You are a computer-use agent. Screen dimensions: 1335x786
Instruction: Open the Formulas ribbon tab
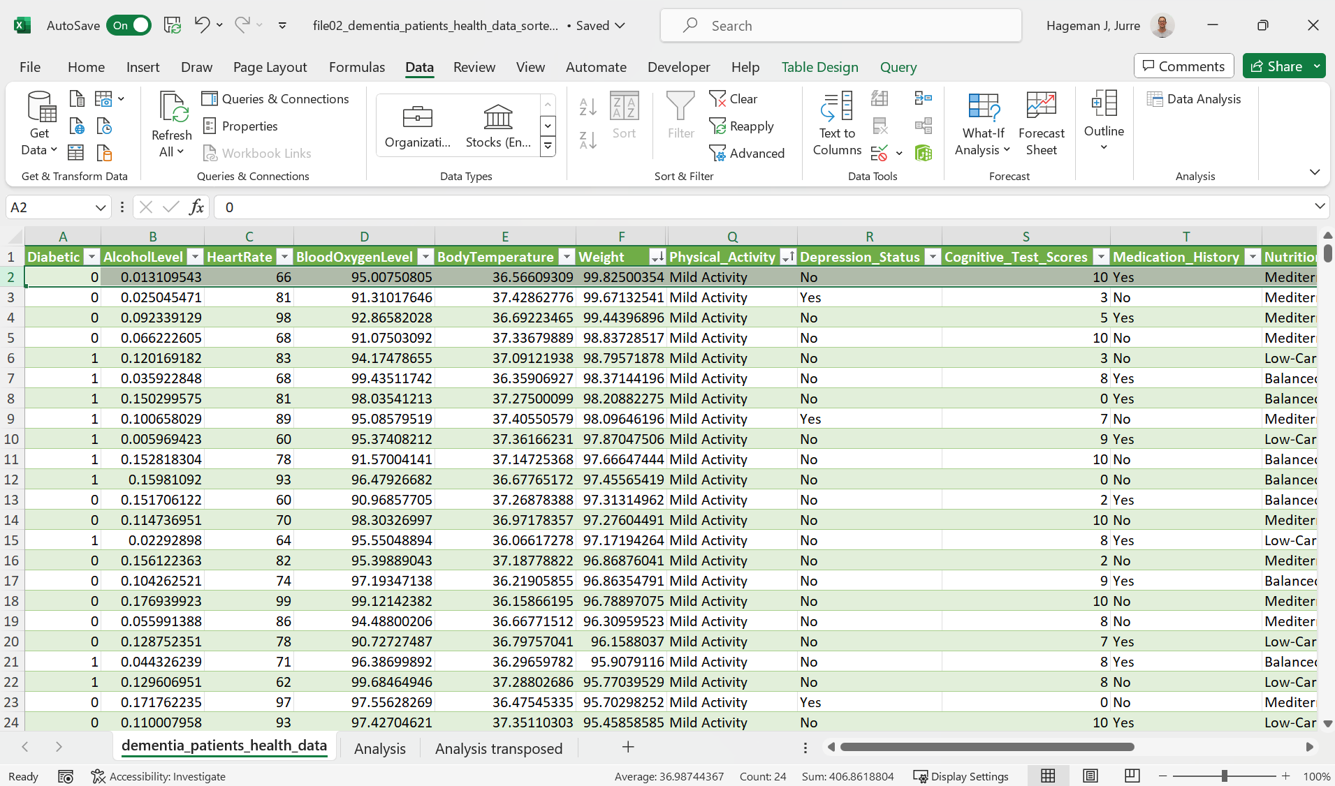tap(356, 67)
